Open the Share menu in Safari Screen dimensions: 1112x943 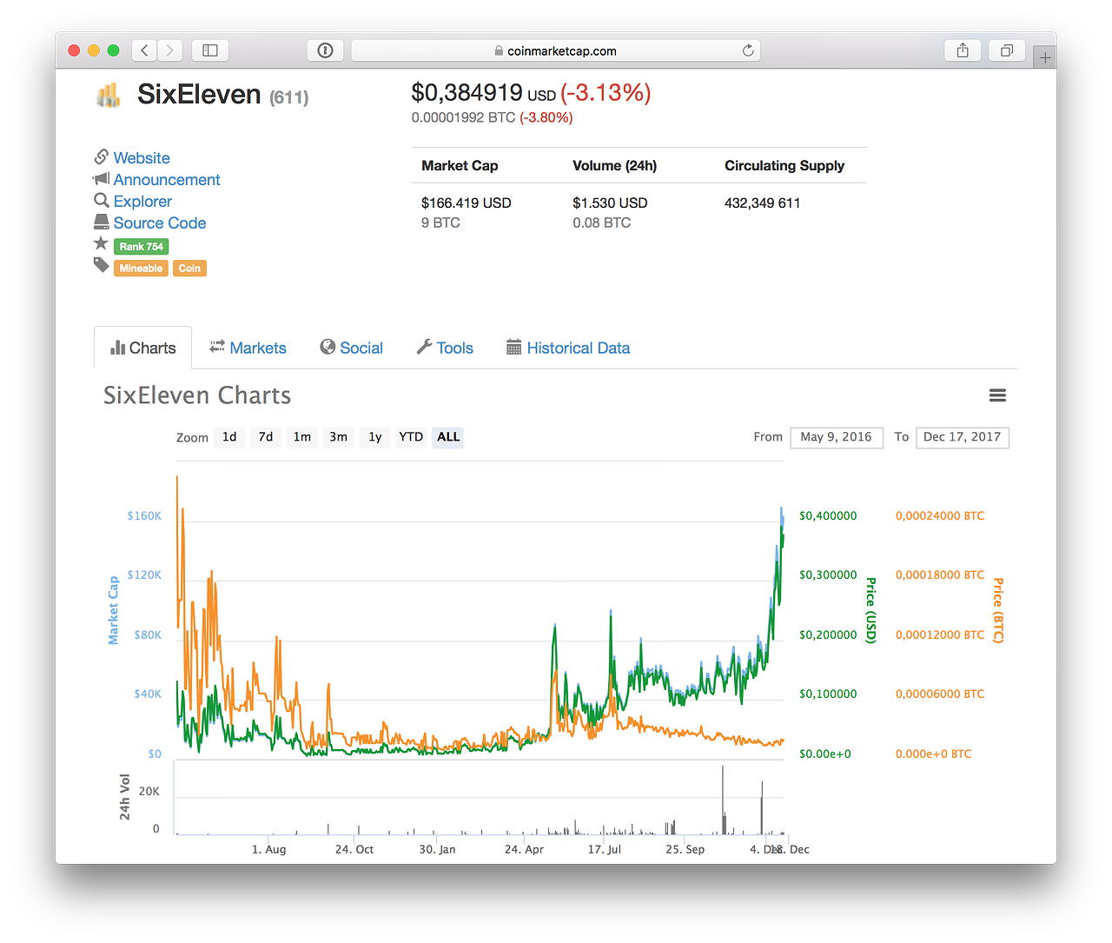pyautogui.click(x=963, y=50)
